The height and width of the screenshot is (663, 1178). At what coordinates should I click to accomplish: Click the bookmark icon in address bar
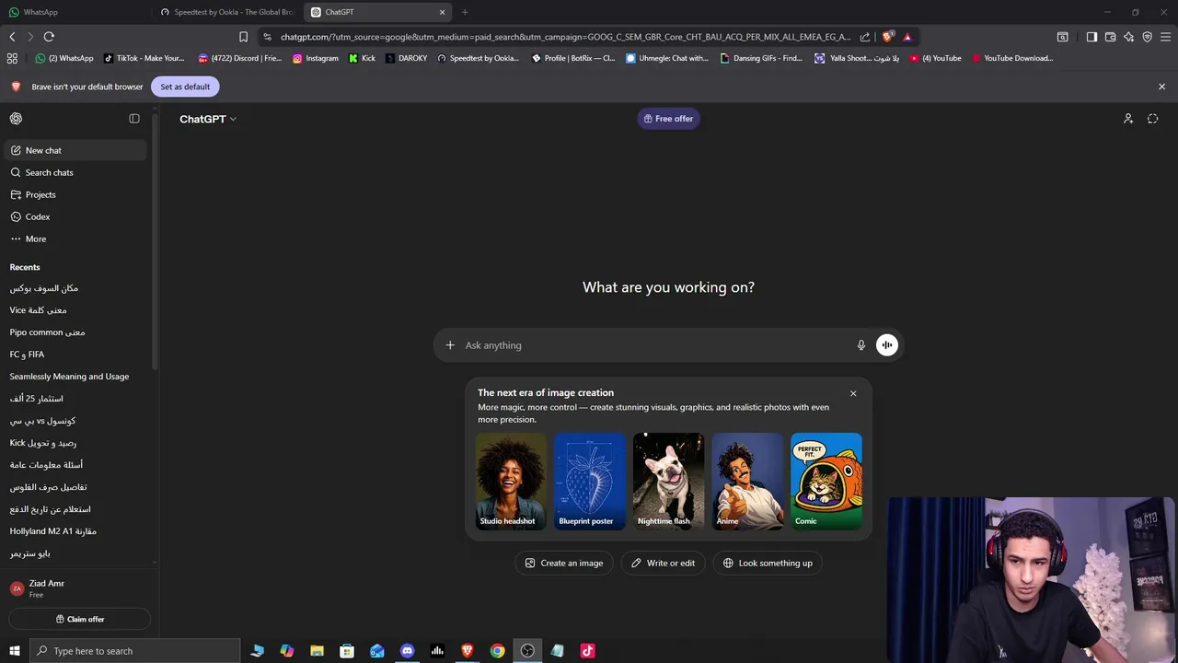(x=243, y=37)
